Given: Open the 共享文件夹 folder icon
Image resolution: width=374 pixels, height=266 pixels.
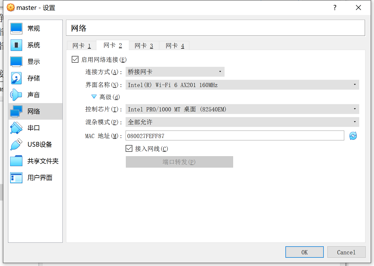Looking at the screenshot, I should click(16, 161).
